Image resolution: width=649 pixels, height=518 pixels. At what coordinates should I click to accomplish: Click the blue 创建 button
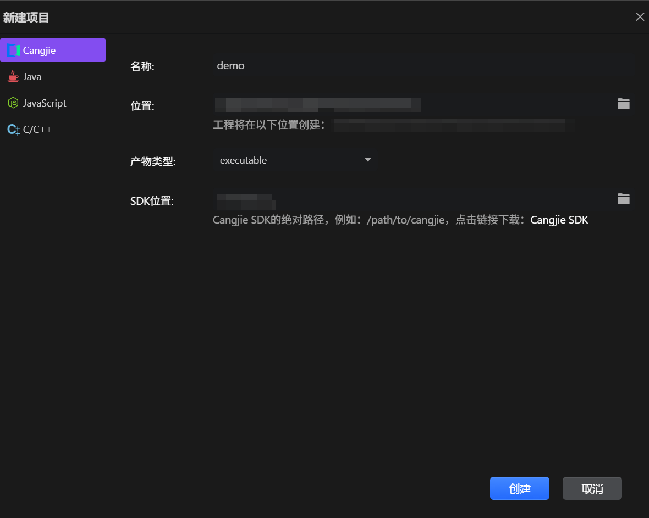519,489
